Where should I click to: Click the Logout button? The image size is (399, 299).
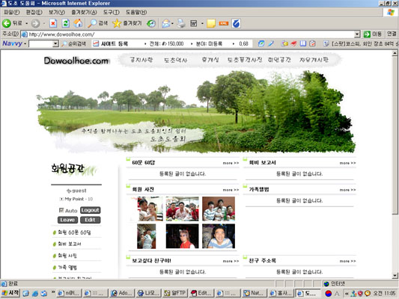[x=91, y=210]
